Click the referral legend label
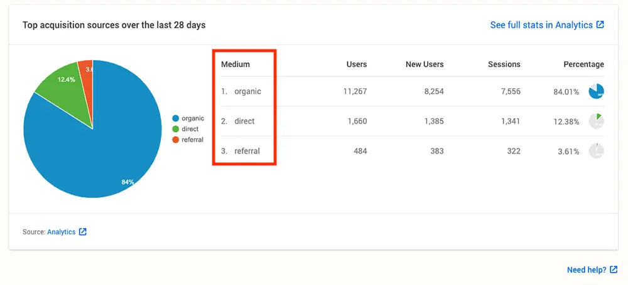This screenshot has height=285, width=628. (x=192, y=140)
